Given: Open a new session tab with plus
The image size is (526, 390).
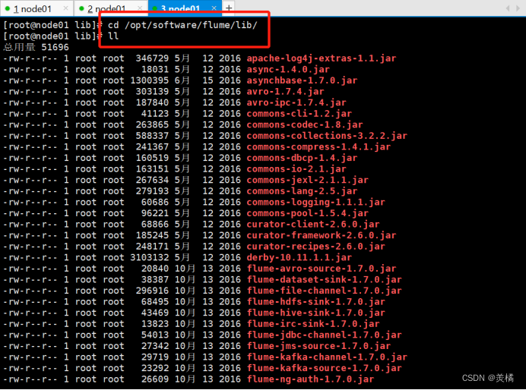Looking at the screenshot, I should (229, 8).
